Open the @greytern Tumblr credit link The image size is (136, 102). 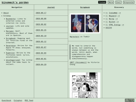tap(75, 37)
